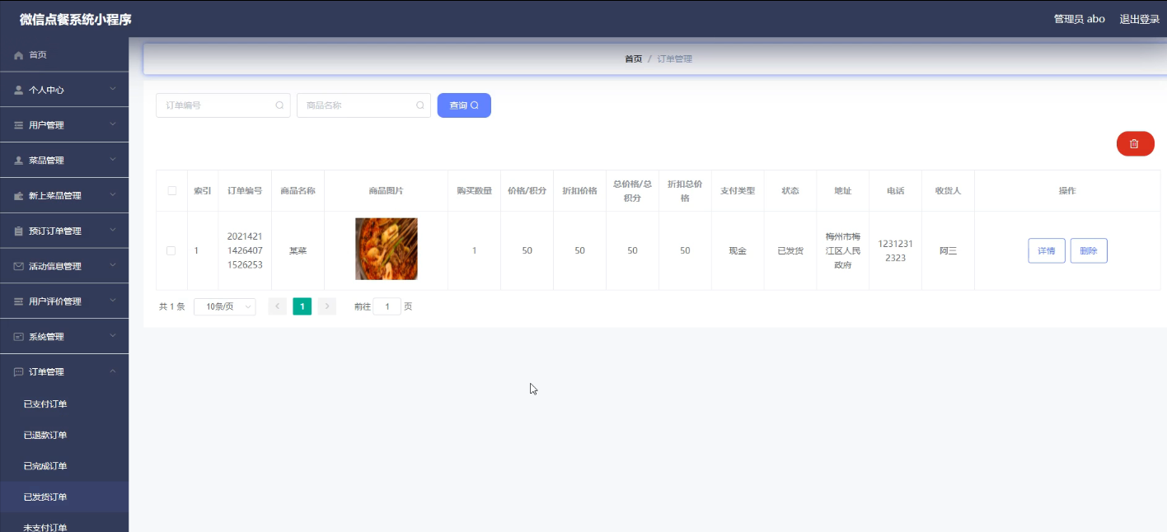This screenshot has width=1167, height=532.
Task: Click the 删除 button in the order row
Action: [x=1089, y=250]
